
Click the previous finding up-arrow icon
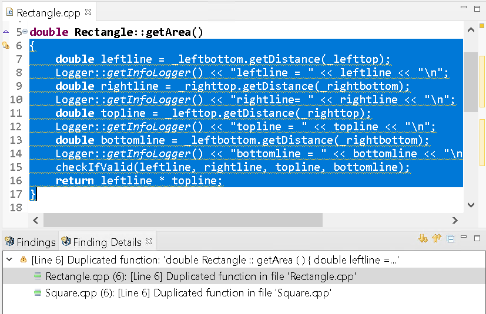[437, 238]
